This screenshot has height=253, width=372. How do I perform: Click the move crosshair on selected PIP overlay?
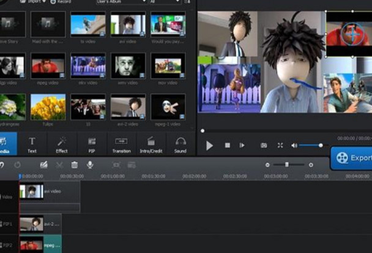(x=352, y=34)
